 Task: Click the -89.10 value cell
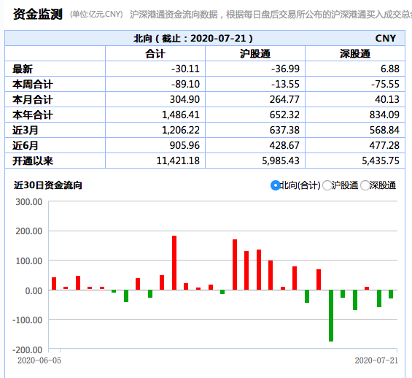tap(155, 84)
